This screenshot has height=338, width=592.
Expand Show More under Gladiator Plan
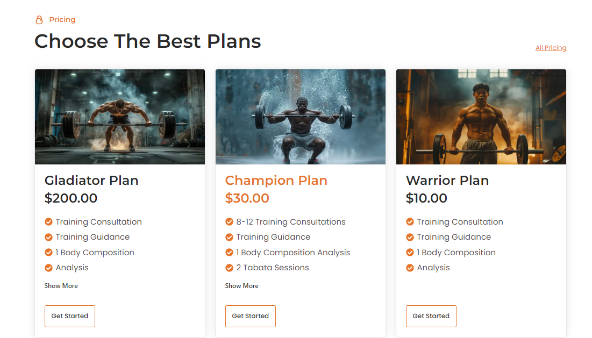[x=61, y=286]
